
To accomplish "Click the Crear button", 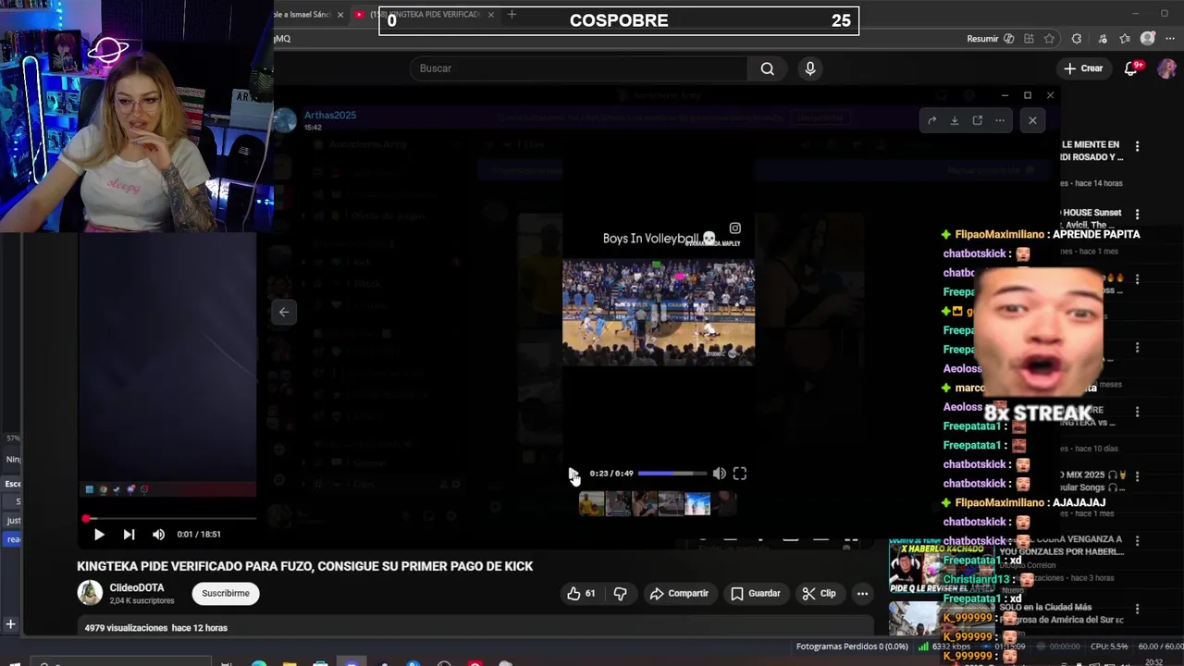I will pyautogui.click(x=1083, y=68).
